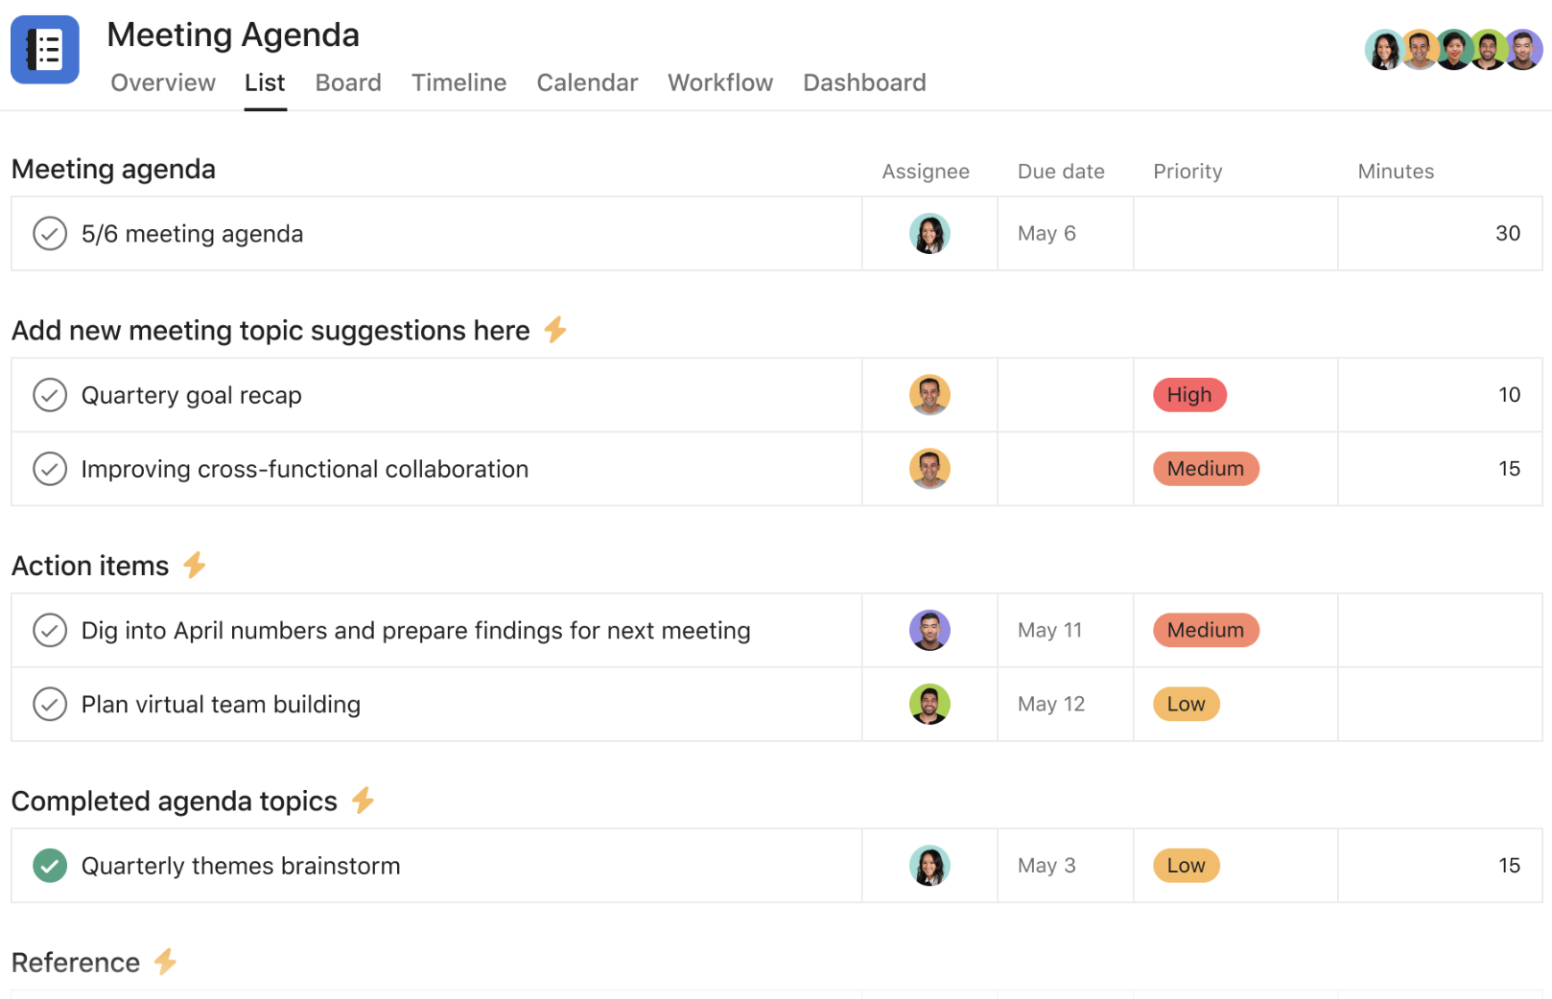This screenshot has height=999, width=1552.
Task: Uncheck completed Quarterly themes brainstorm task
Action: click(x=50, y=865)
